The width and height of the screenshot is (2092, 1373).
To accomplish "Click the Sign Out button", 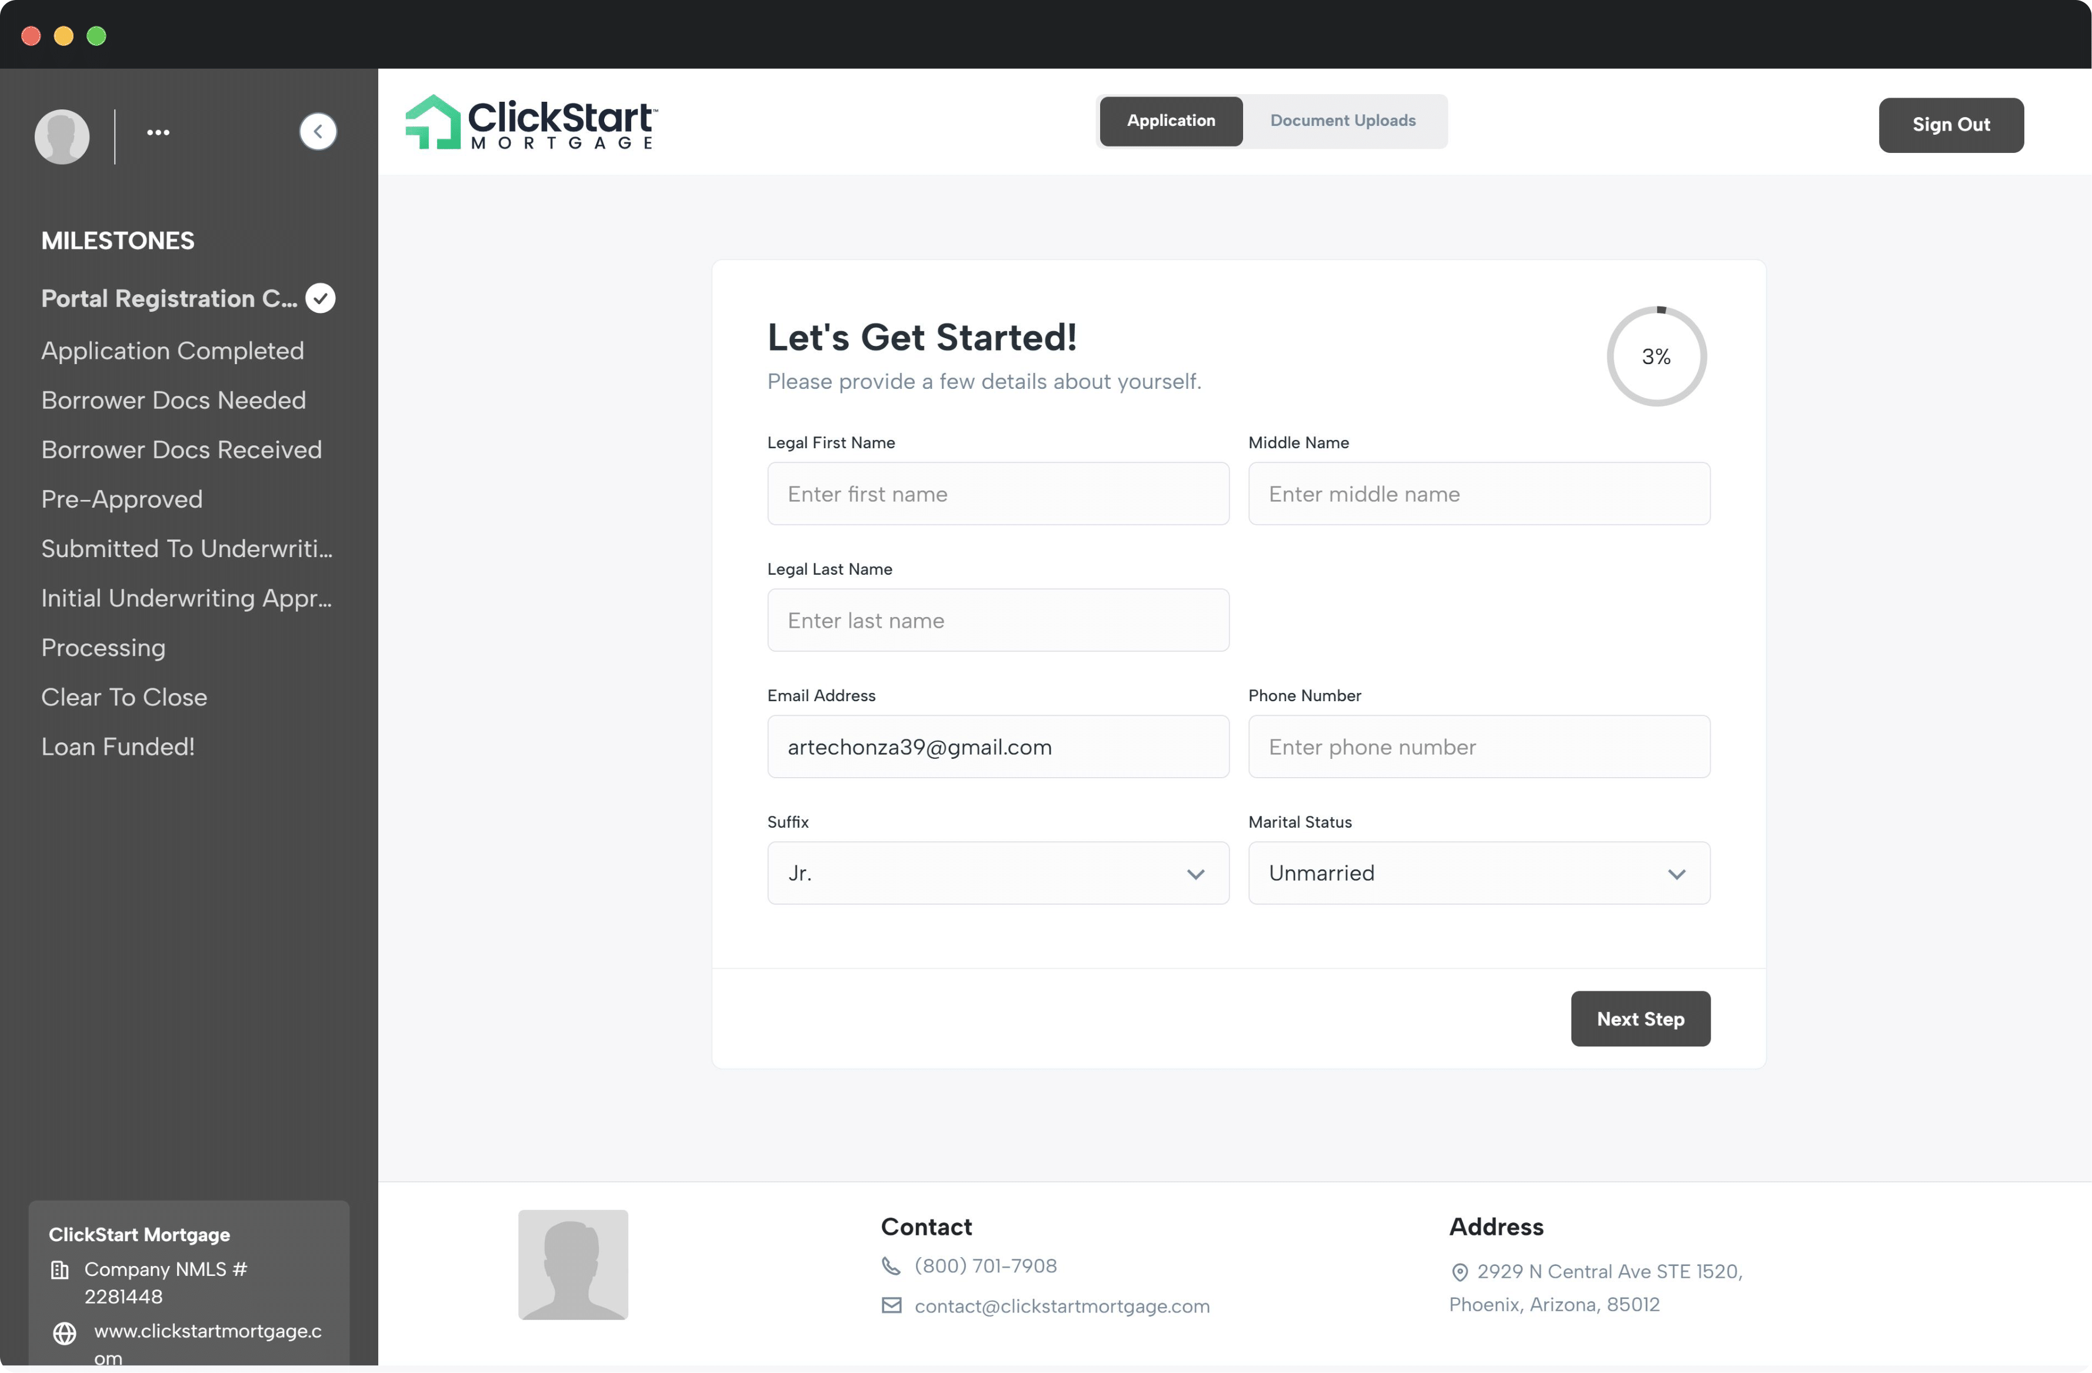I will pyautogui.click(x=1950, y=125).
